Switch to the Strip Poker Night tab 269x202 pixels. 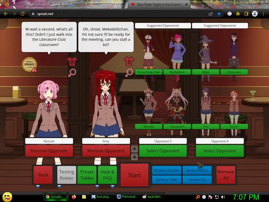[159, 4]
